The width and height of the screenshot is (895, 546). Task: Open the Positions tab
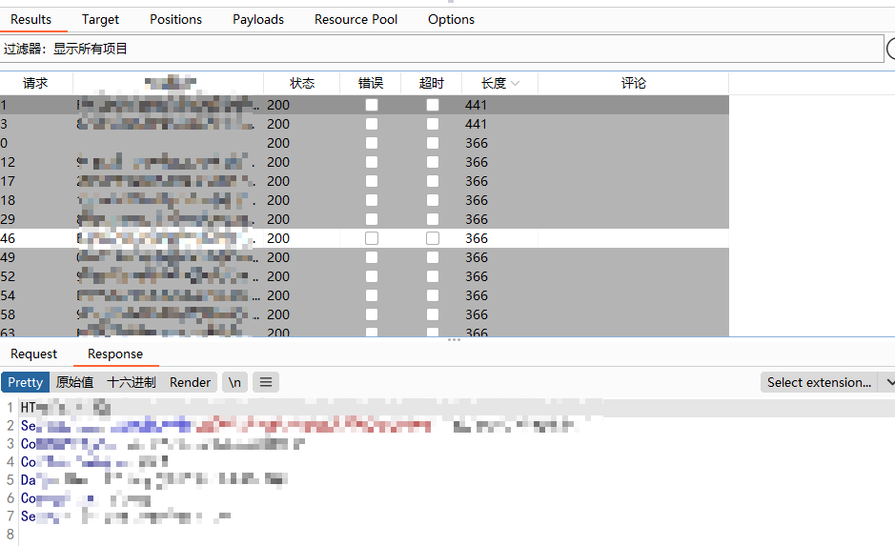click(x=176, y=19)
